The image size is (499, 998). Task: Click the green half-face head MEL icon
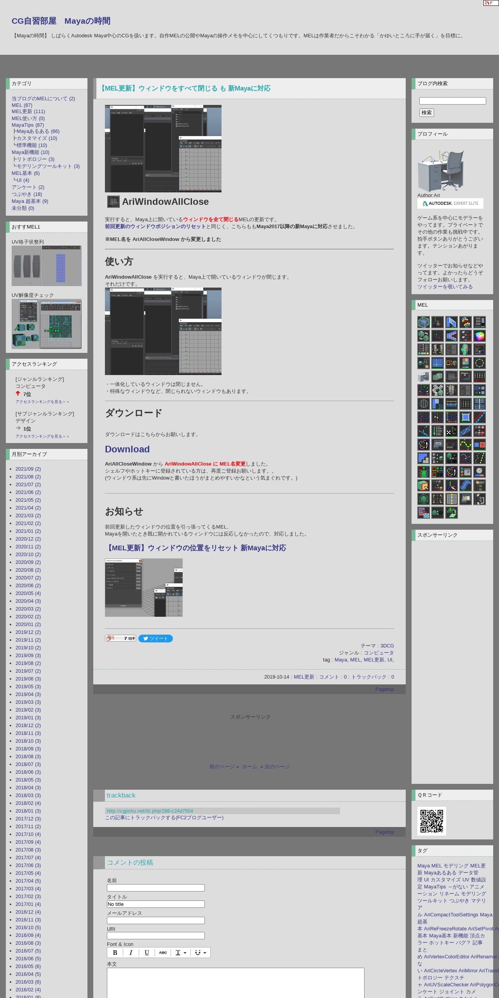[466, 349]
